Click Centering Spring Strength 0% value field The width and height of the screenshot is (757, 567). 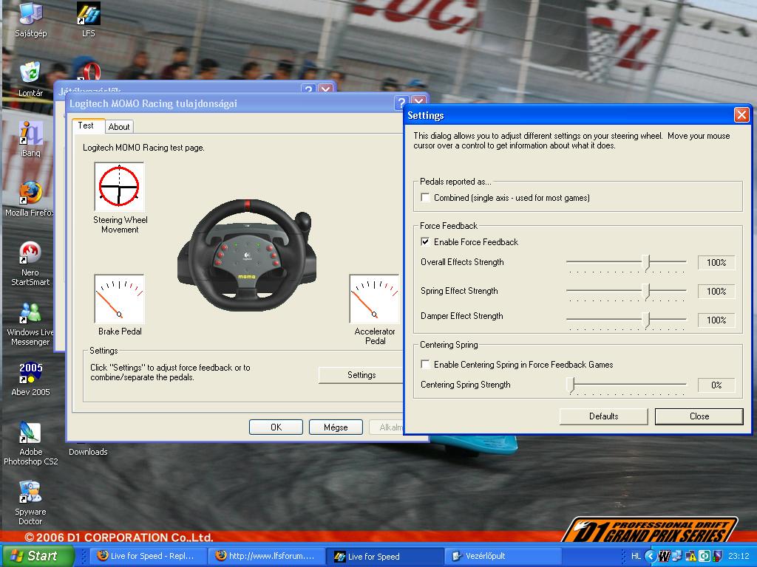tap(716, 385)
